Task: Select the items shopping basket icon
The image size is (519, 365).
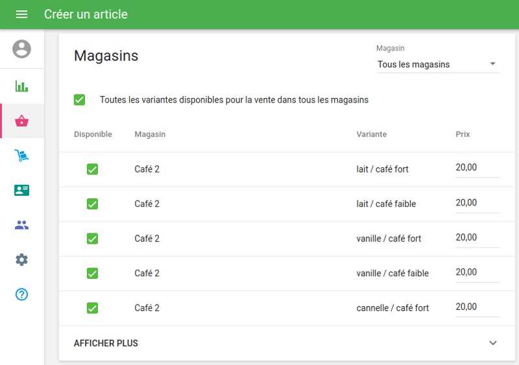Action: click(x=21, y=121)
